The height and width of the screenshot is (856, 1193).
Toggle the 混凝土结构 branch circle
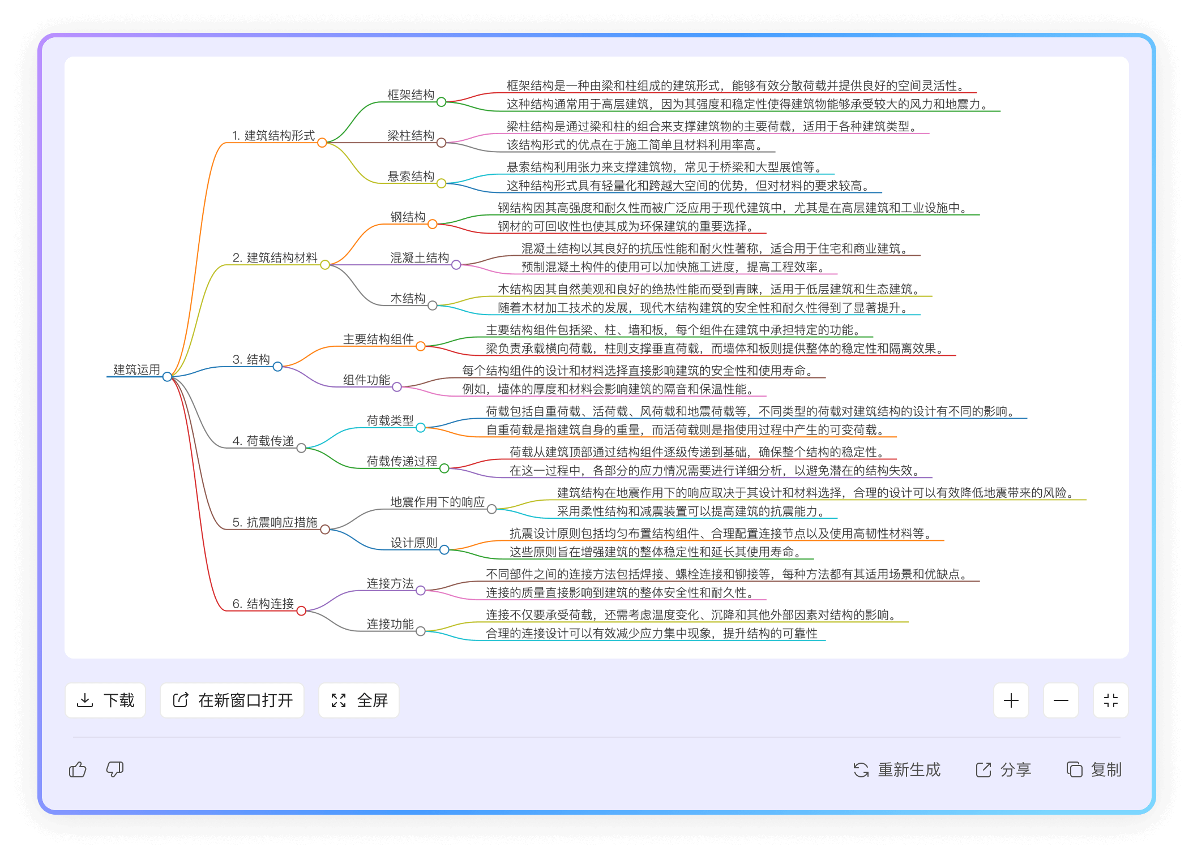point(456,265)
